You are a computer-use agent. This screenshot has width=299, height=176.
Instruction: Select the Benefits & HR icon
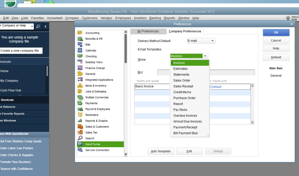point(80,39)
